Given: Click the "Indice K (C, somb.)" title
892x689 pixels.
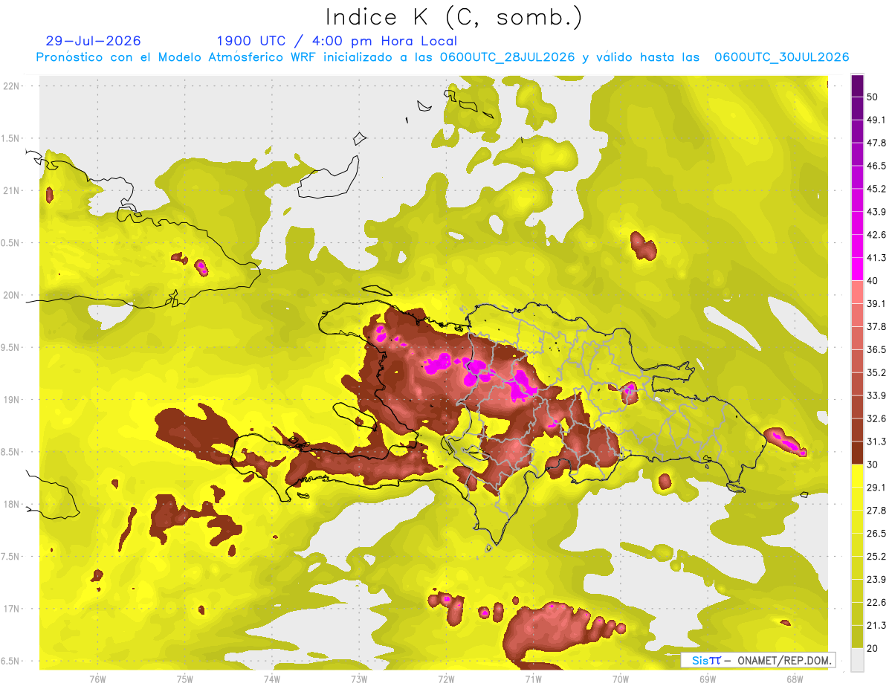Looking at the screenshot, I should [453, 16].
